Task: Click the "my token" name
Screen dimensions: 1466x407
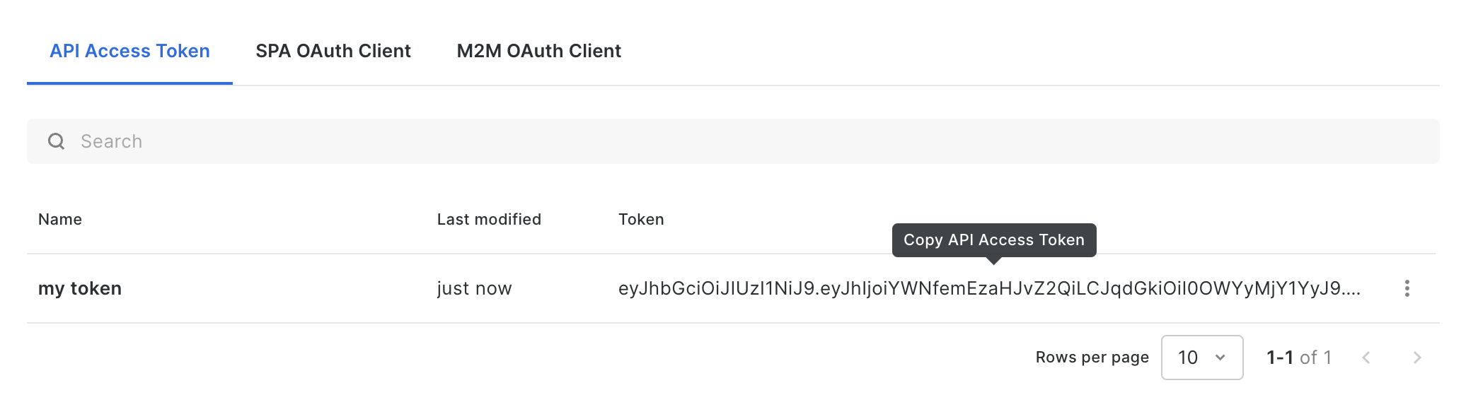Action: click(80, 288)
